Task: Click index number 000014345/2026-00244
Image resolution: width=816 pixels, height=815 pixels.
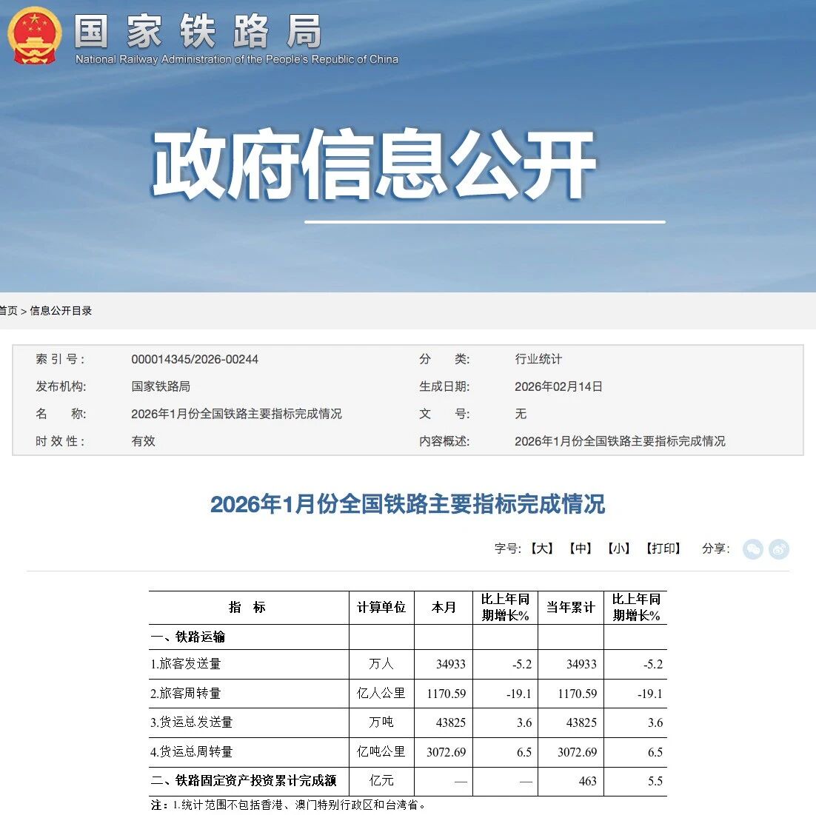Action: coord(195,360)
